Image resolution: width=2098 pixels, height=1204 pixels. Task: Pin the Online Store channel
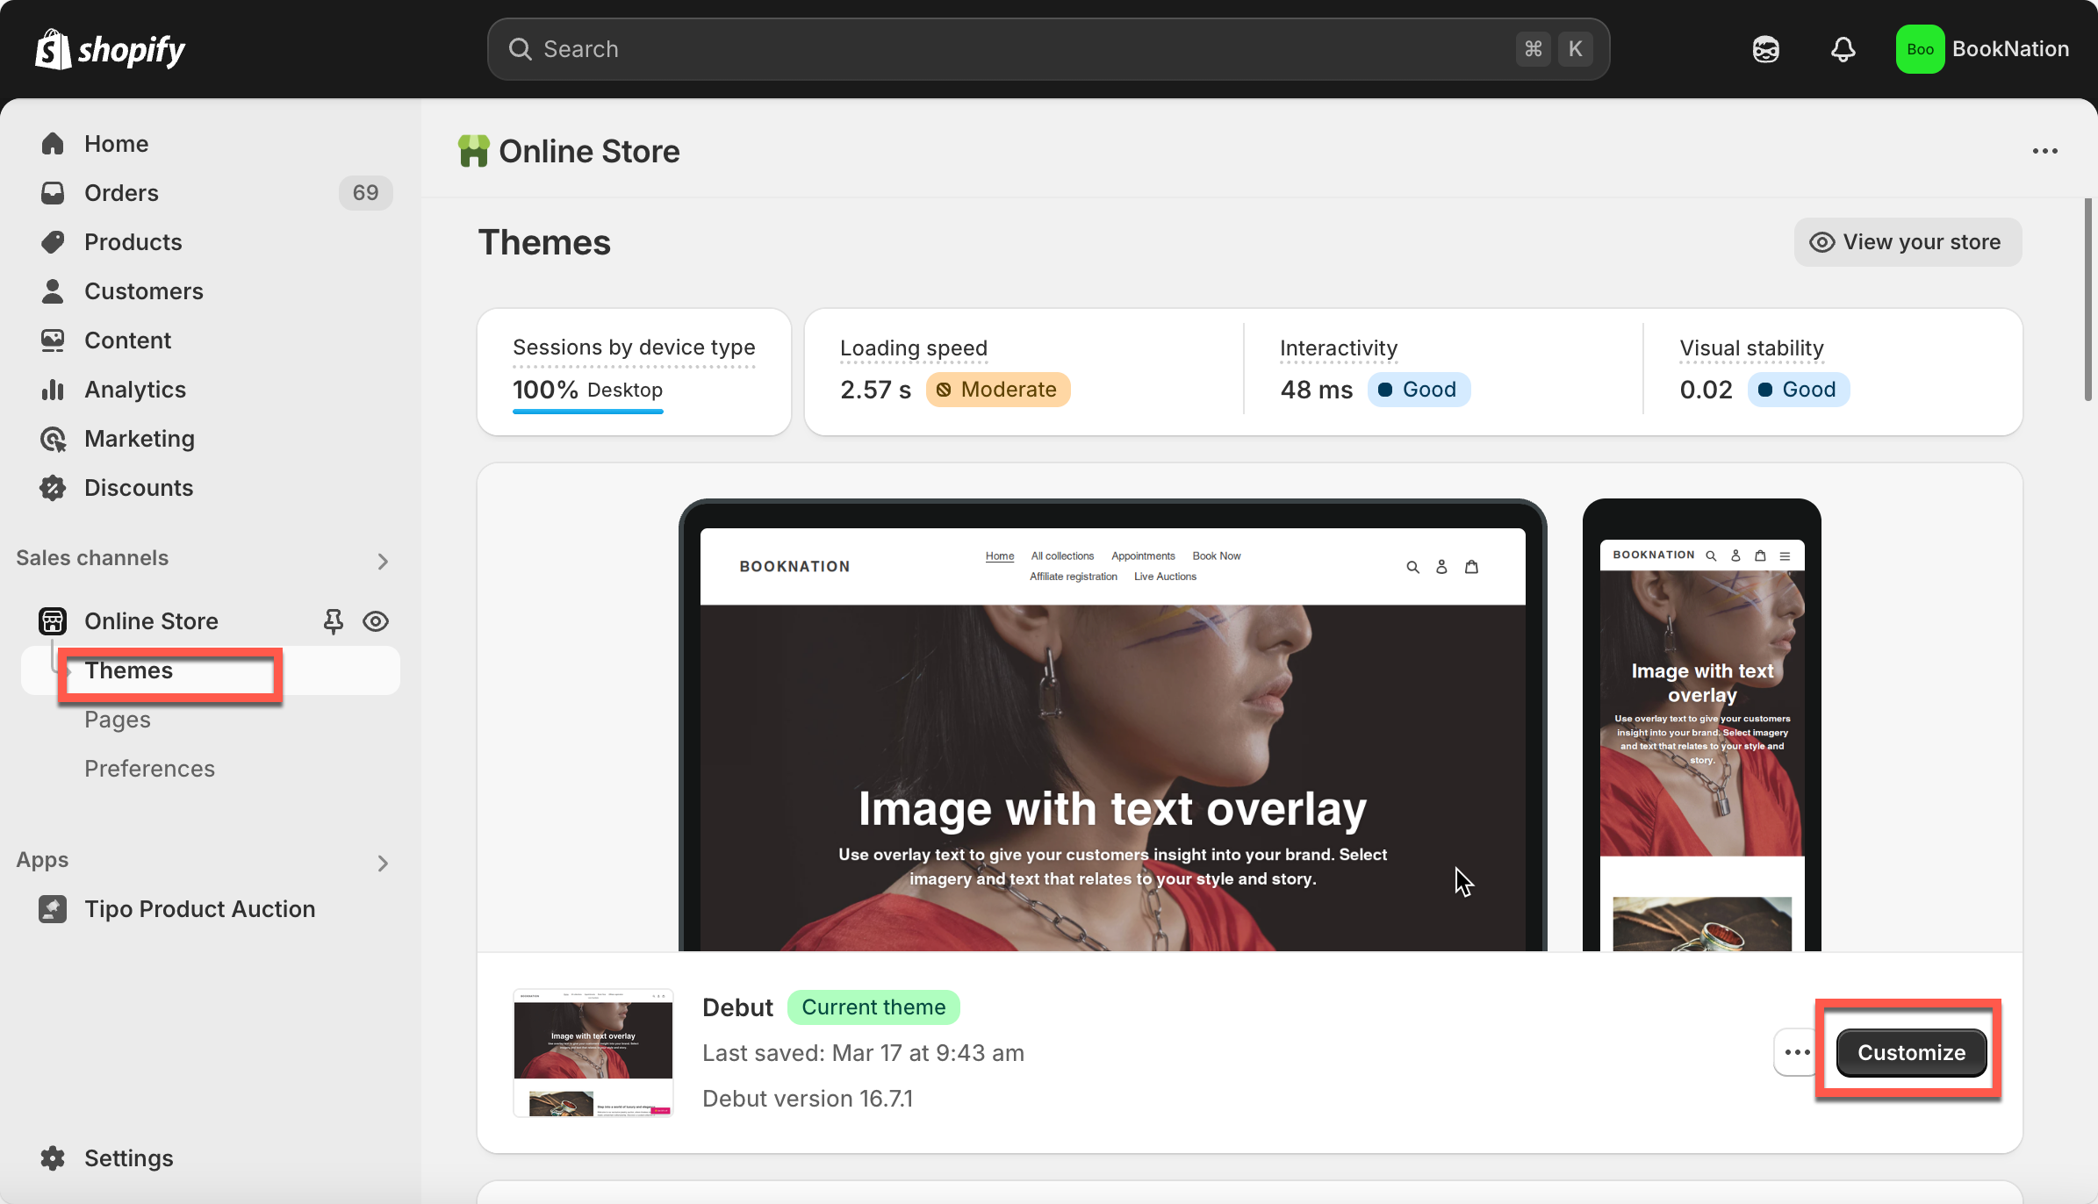tap(333, 621)
